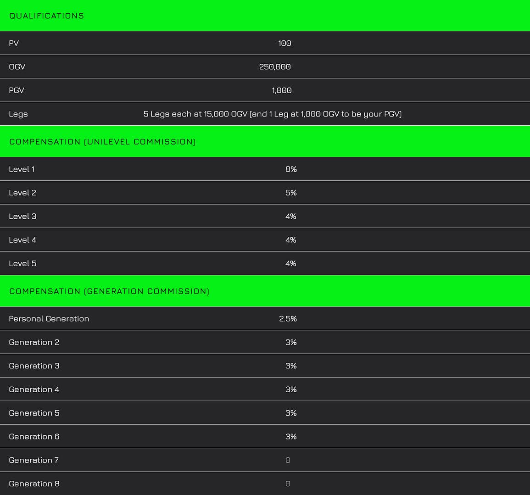Click the Qualifications section header
The height and width of the screenshot is (495, 530).
(x=46, y=16)
